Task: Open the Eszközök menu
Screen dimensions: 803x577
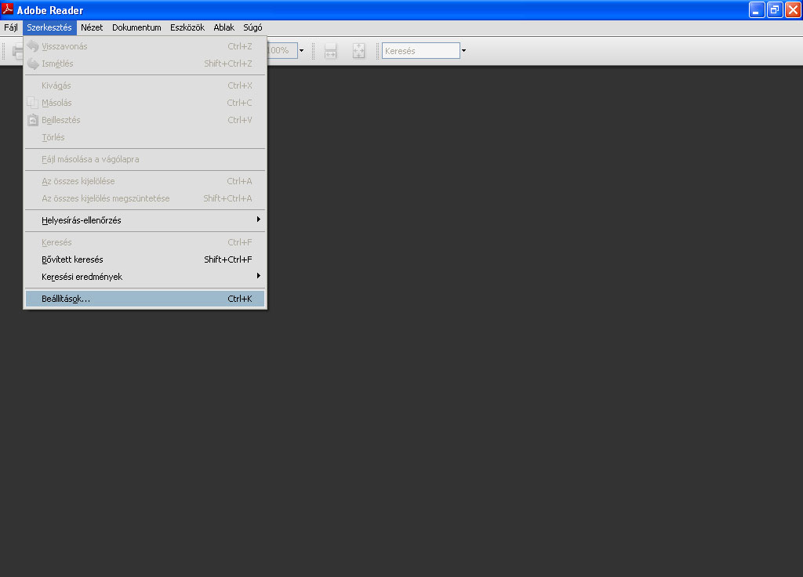Action: tap(187, 27)
